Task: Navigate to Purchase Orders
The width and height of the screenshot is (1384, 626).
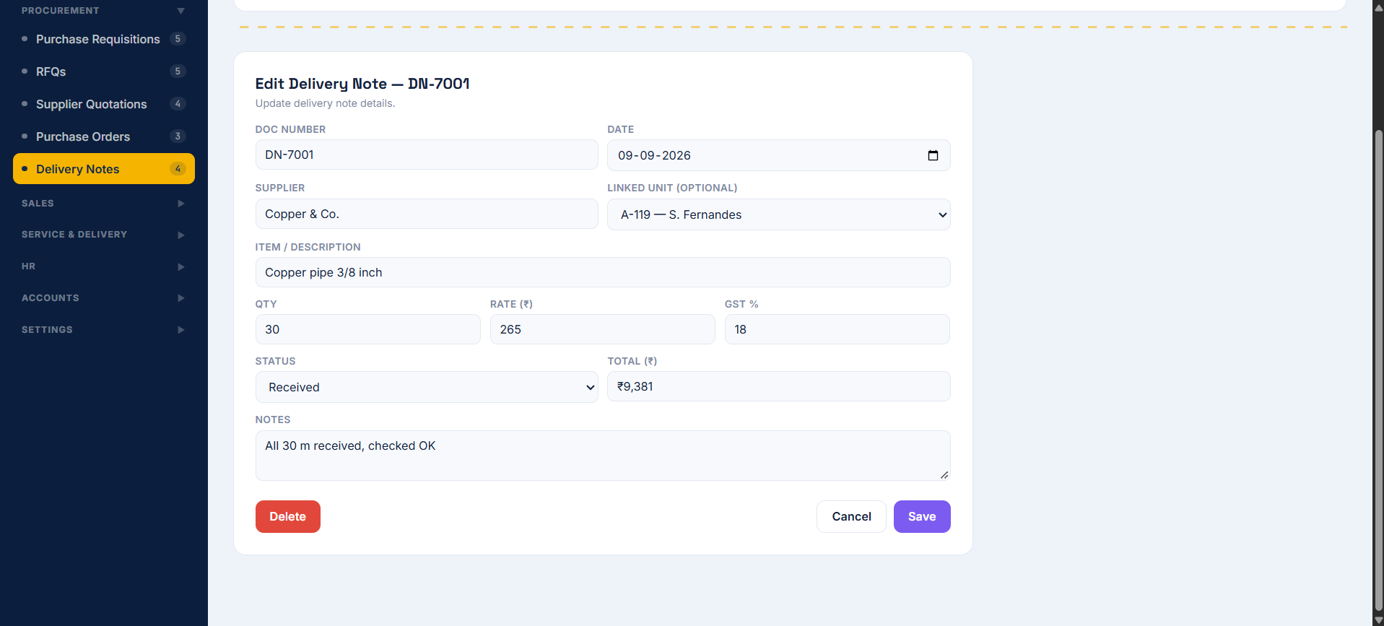Action: 104,136
